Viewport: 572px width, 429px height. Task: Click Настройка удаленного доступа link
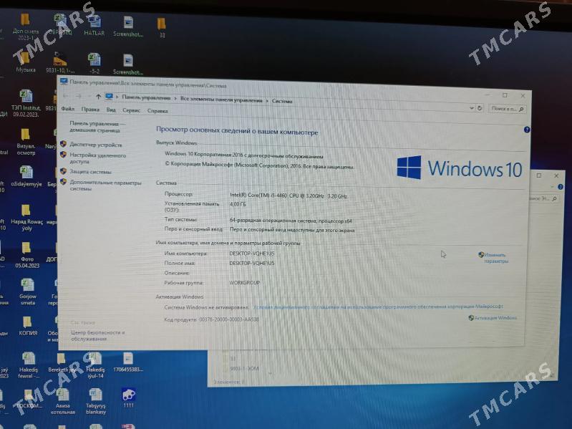(x=97, y=158)
